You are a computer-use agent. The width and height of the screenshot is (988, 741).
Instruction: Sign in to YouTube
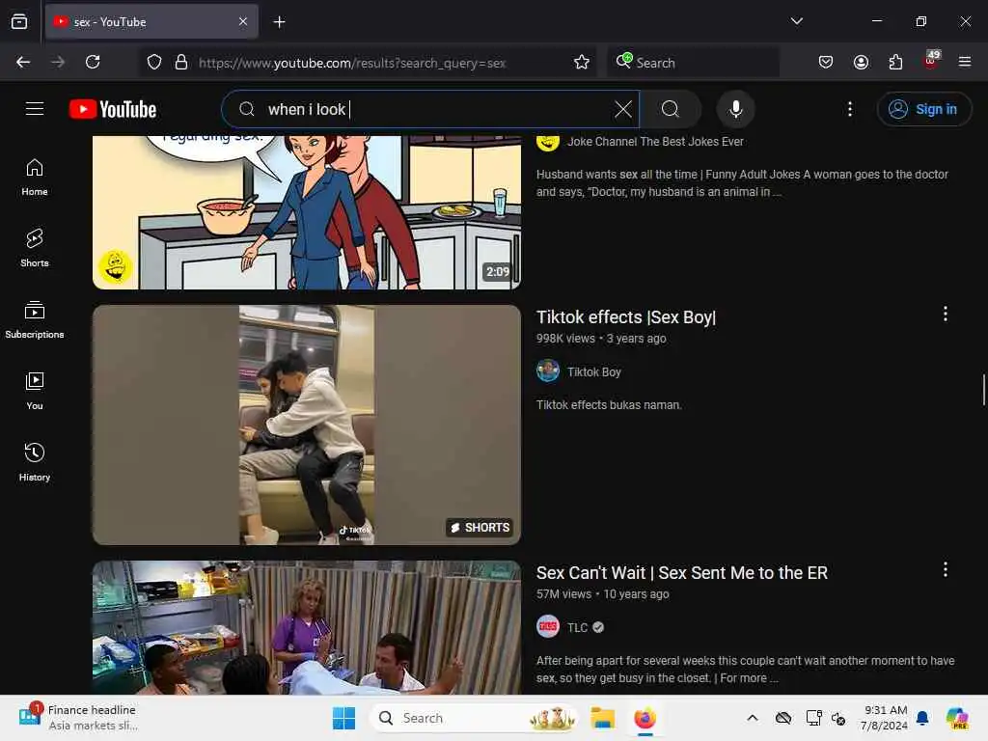(923, 109)
